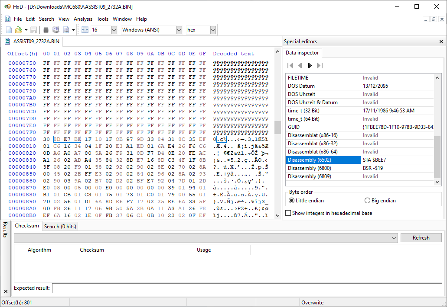This screenshot has width=447, height=307.
Task: Click the open file folder icon
Action: click(x=18, y=30)
